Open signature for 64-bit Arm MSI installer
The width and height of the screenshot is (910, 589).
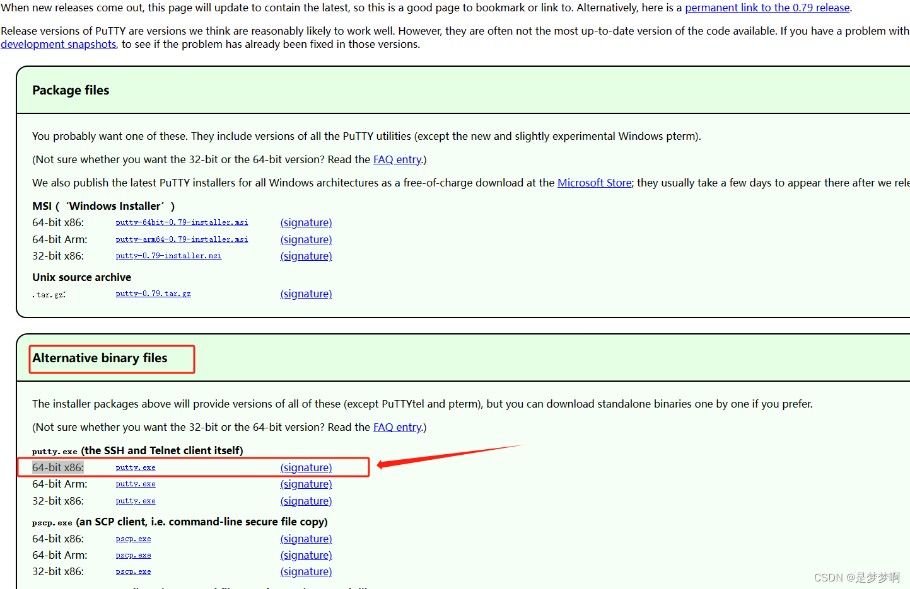[x=306, y=239]
